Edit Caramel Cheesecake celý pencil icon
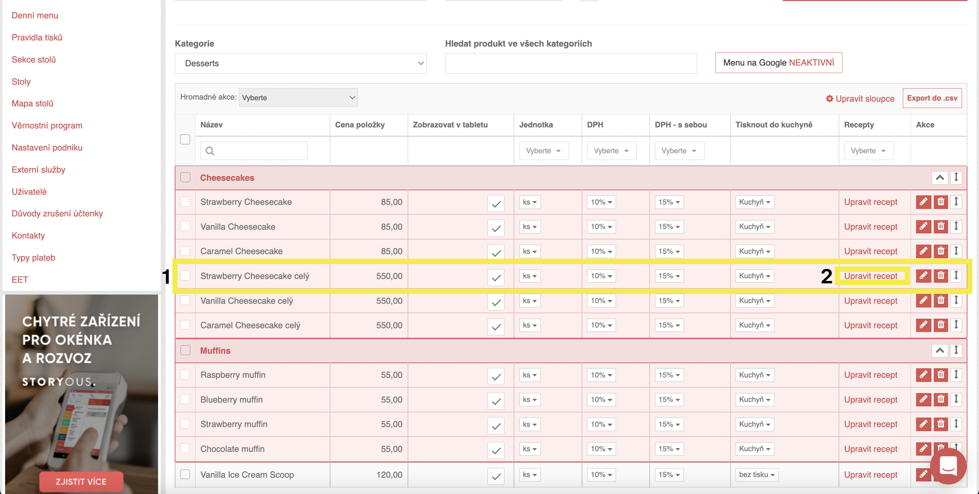 click(923, 325)
